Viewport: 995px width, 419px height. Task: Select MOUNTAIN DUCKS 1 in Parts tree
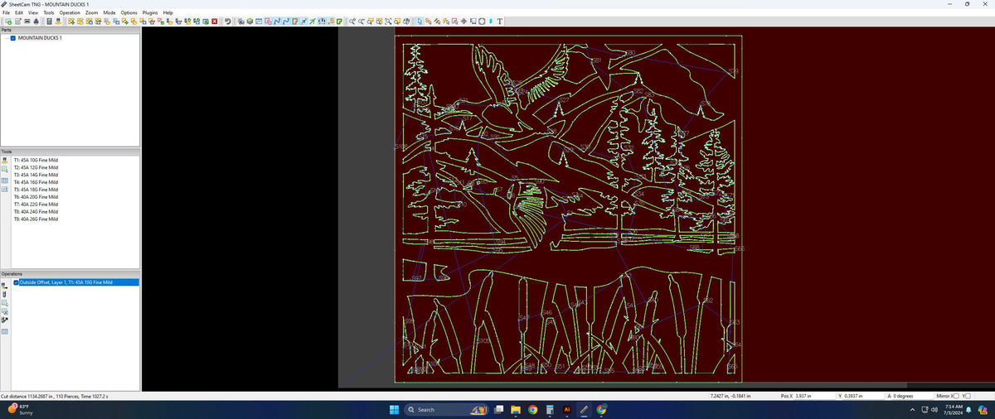[40, 38]
